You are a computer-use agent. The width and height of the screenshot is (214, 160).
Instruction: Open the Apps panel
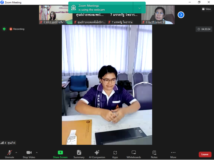point(115,154)
